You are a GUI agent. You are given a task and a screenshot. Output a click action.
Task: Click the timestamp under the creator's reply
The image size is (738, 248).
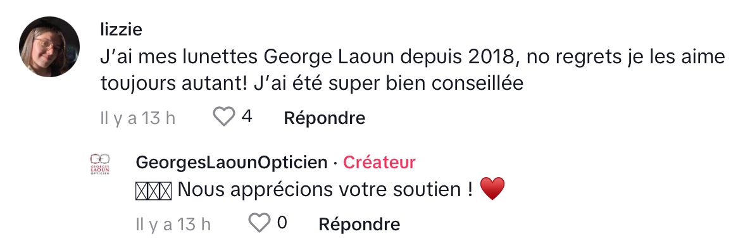(x=173, y=225)
